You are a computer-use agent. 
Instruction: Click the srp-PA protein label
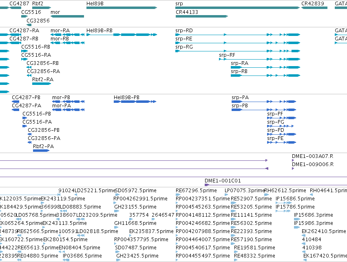pyautogui.click(x=240, y=98)
